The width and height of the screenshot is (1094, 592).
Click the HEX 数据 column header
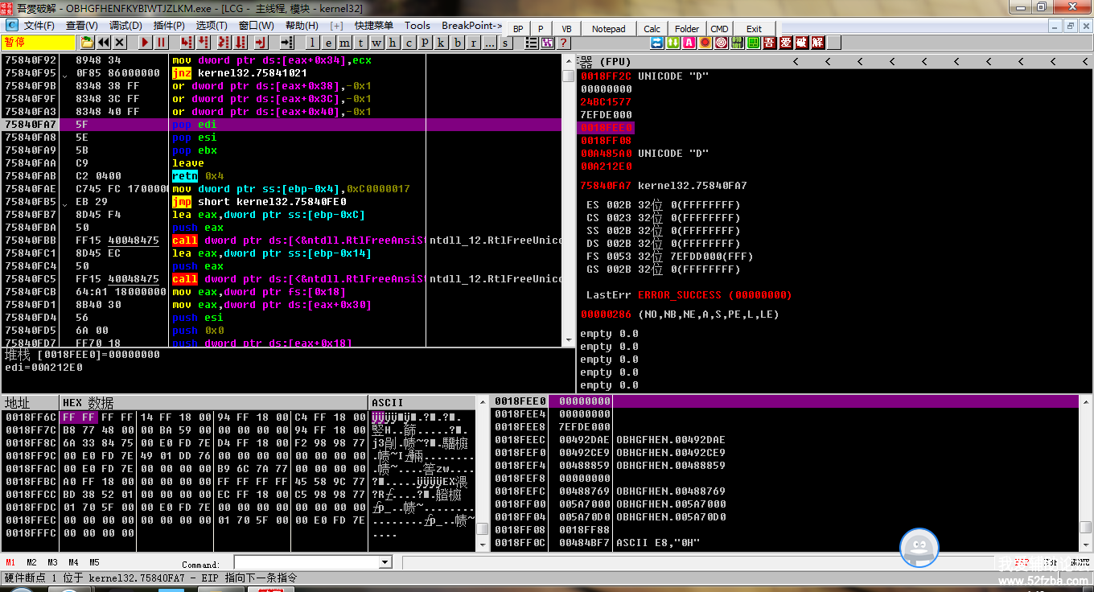pyautogui.click(x=215, y=403)
